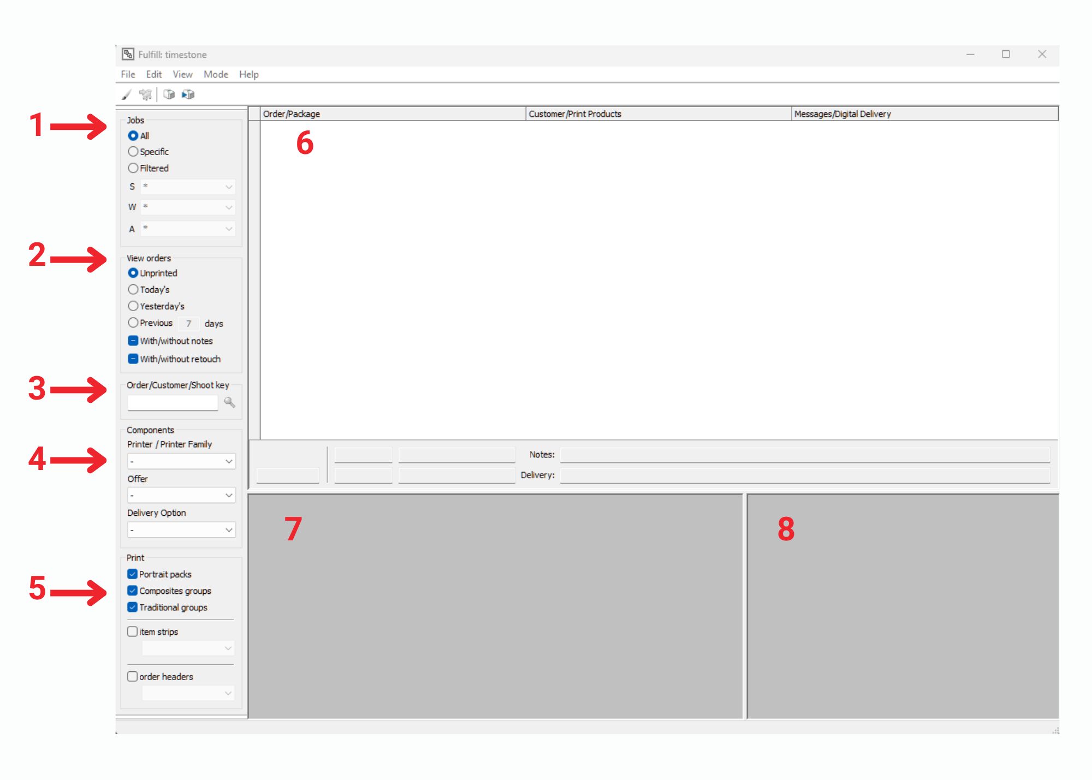1092x780 pixels.
Task: Toggle With/without retouch checkbox
Action: pos(133,359)
